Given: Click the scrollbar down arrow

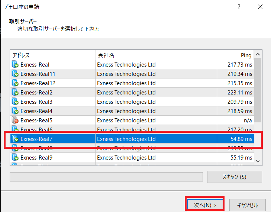Looking at the screenshot, I should (x=258, y=161).
